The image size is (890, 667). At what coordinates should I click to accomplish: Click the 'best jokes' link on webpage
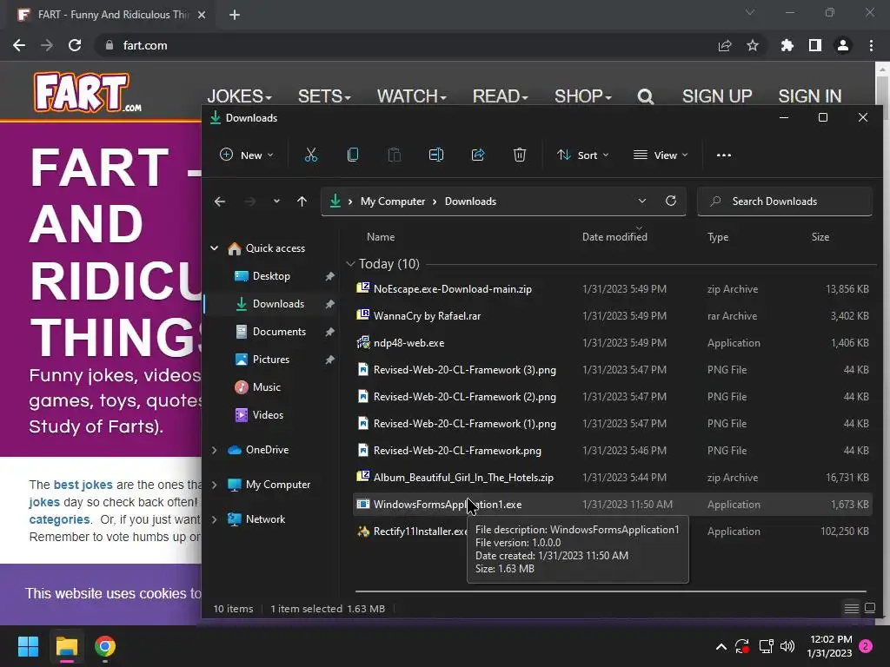[83, 485]
